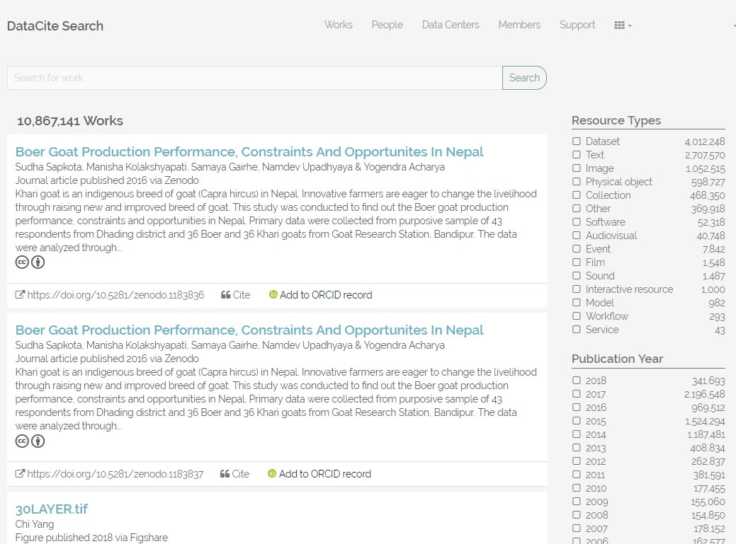Click attribution icon under second Boer Goat result
The height and width of the screenshot is (544, 736).
tap(38, 441)
